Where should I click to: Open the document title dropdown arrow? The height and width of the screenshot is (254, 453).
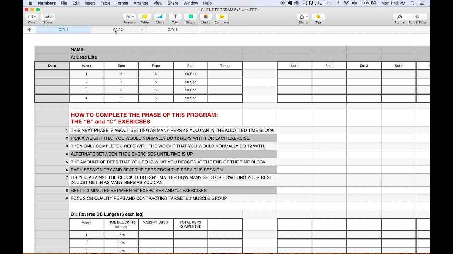[x=259, y=10]
